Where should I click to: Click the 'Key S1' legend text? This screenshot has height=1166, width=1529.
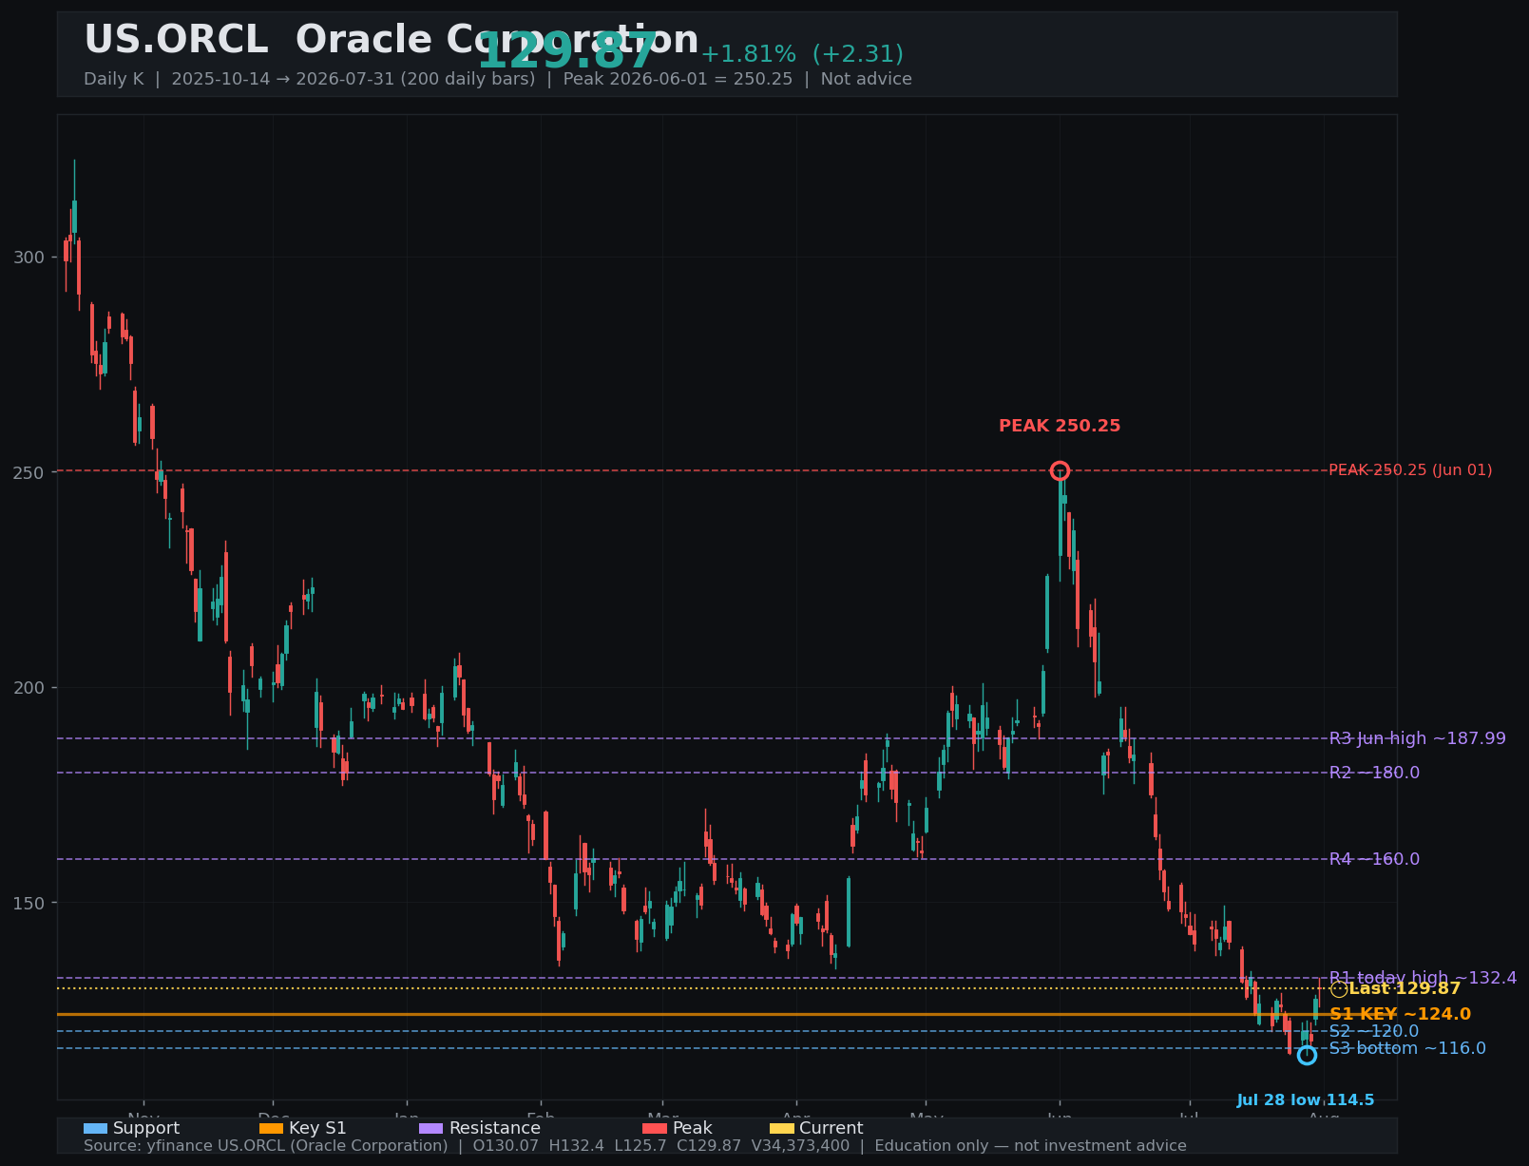[x=317, y=1128]
